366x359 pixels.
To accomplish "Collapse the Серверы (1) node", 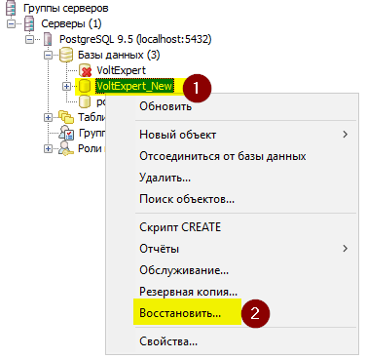I will click(12, 23).
